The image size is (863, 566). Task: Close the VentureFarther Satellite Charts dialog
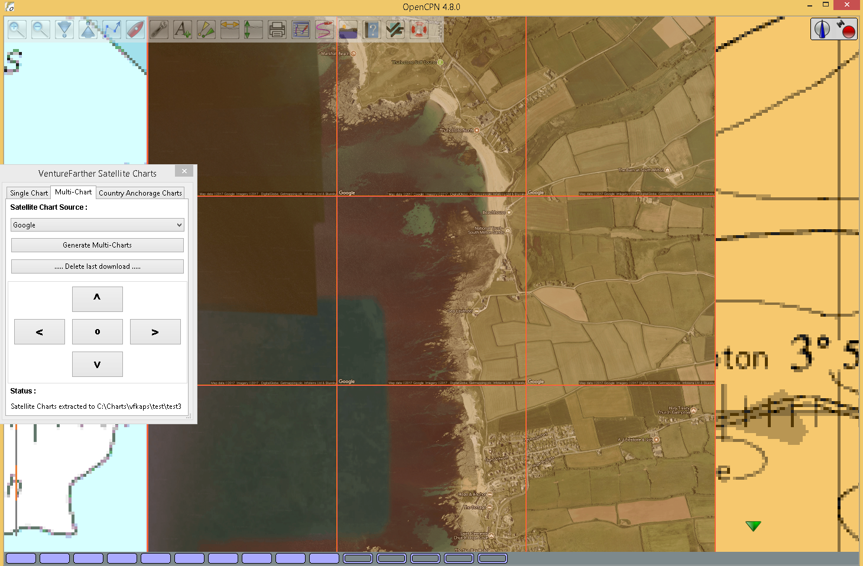(x=184, y=171)
